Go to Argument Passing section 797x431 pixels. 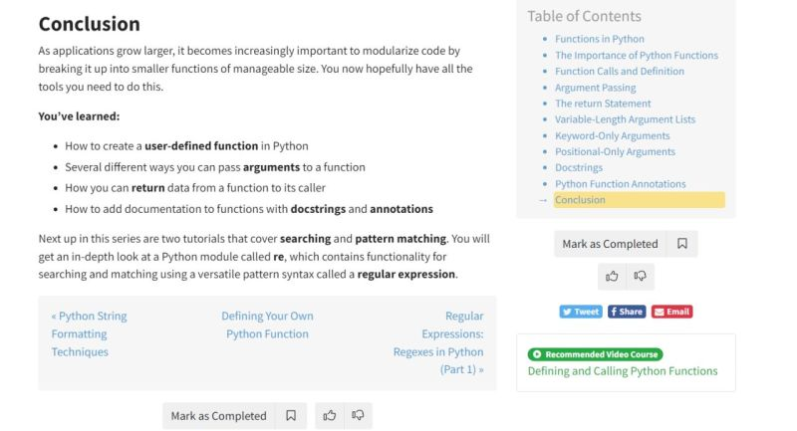595,88
